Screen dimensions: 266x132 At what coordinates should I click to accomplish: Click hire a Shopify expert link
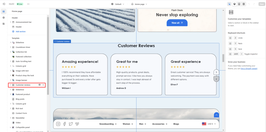click(249, 68)
